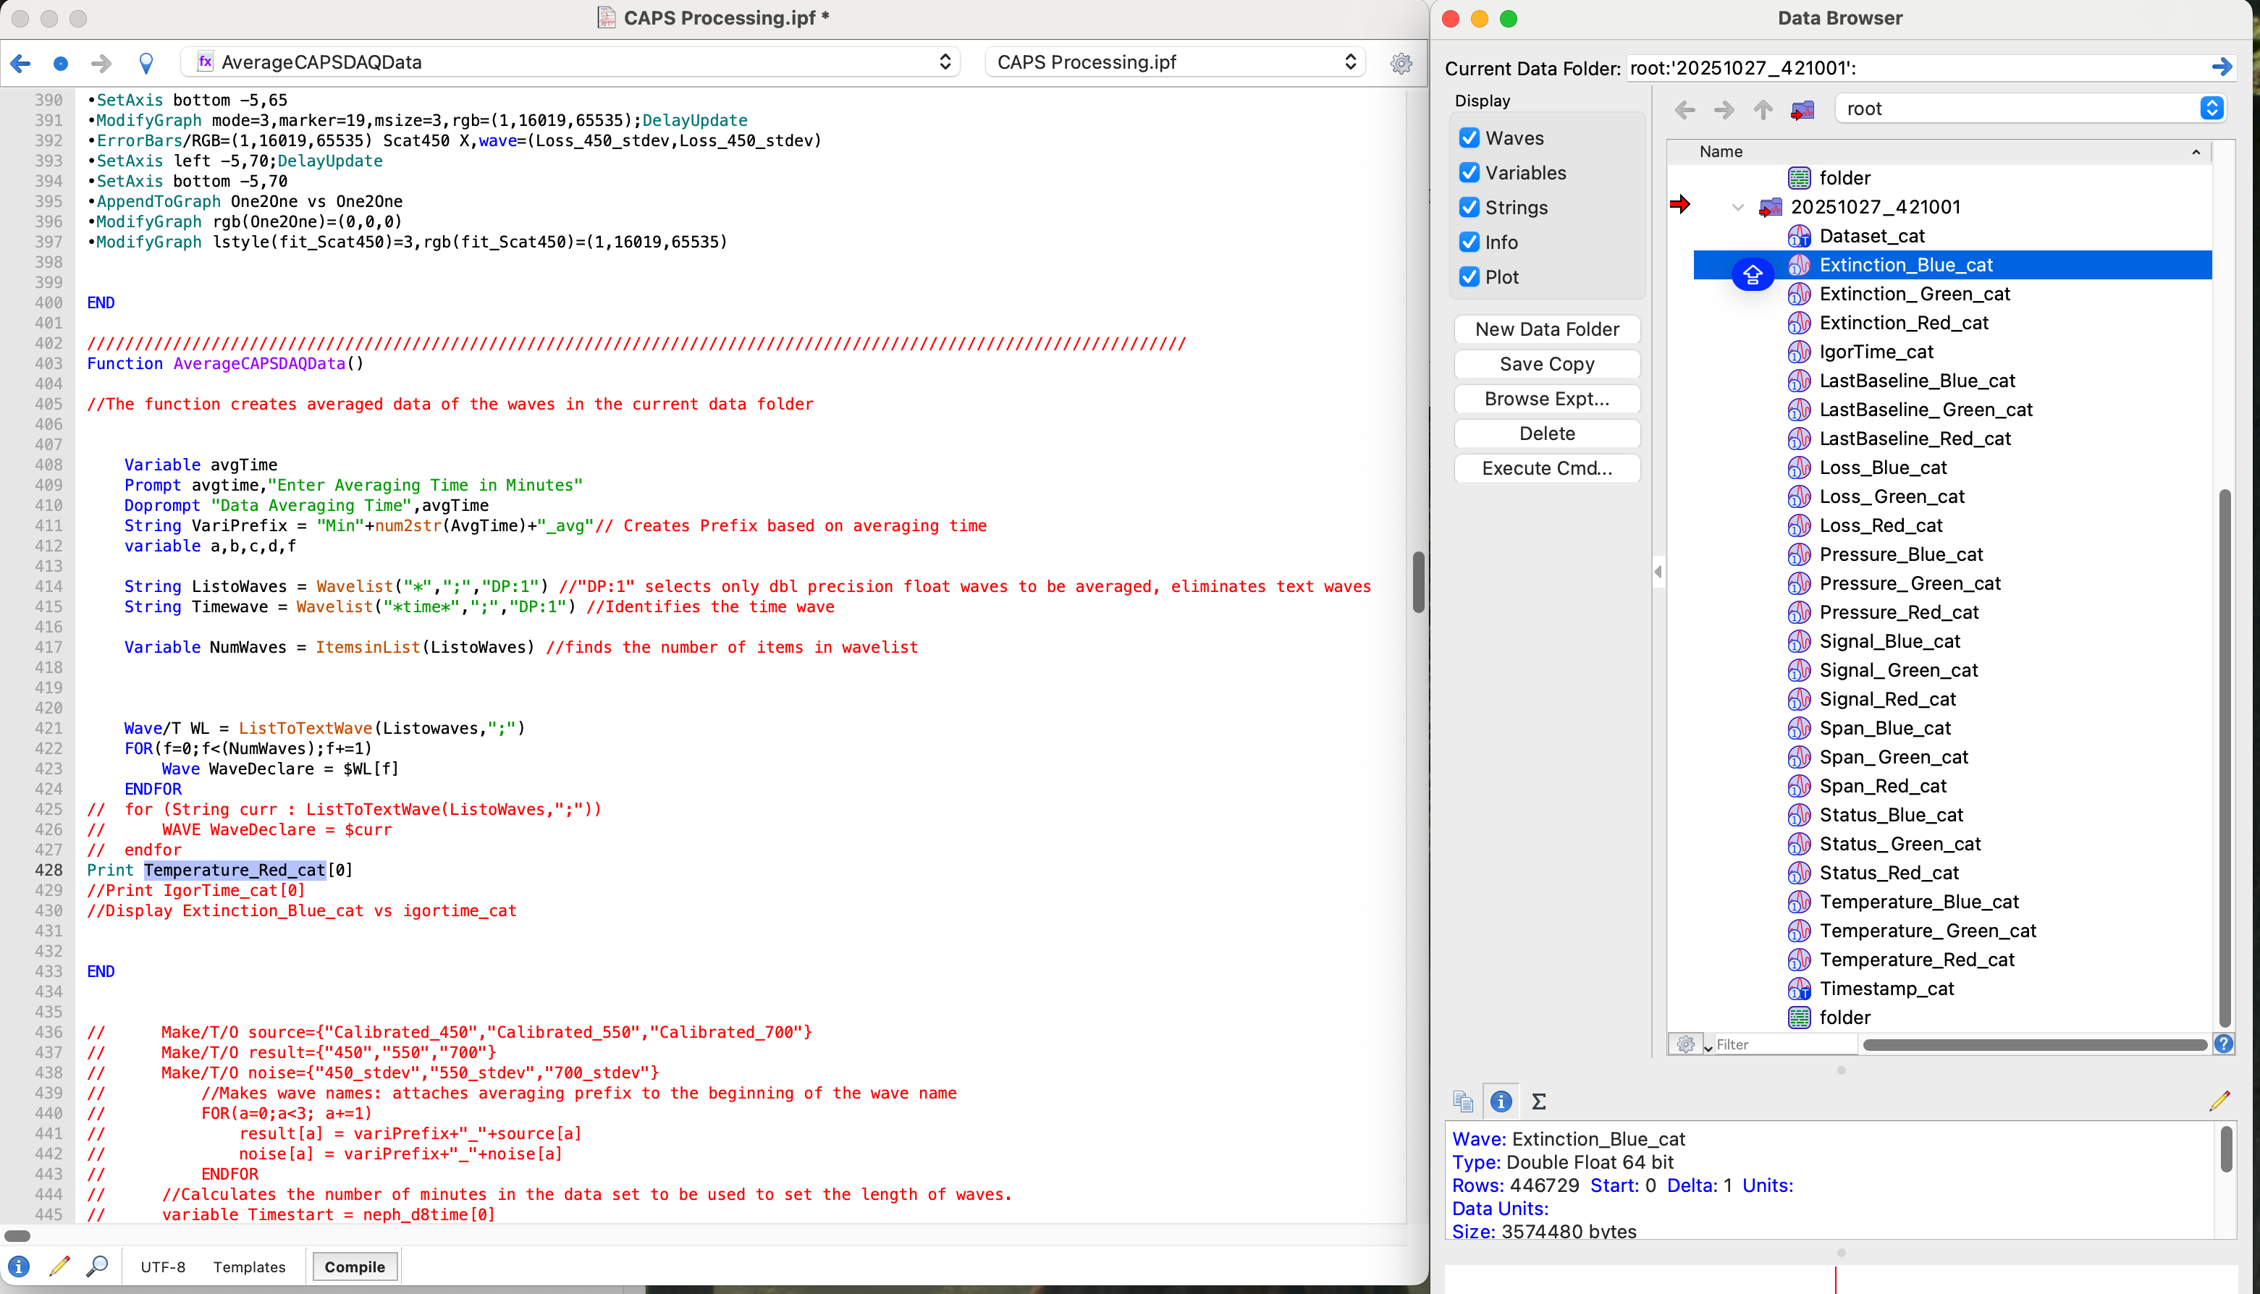This screenshot has width=2260, height=1294.
Task: Toggle the Strings display checkbox
Action: point(1469,207)
